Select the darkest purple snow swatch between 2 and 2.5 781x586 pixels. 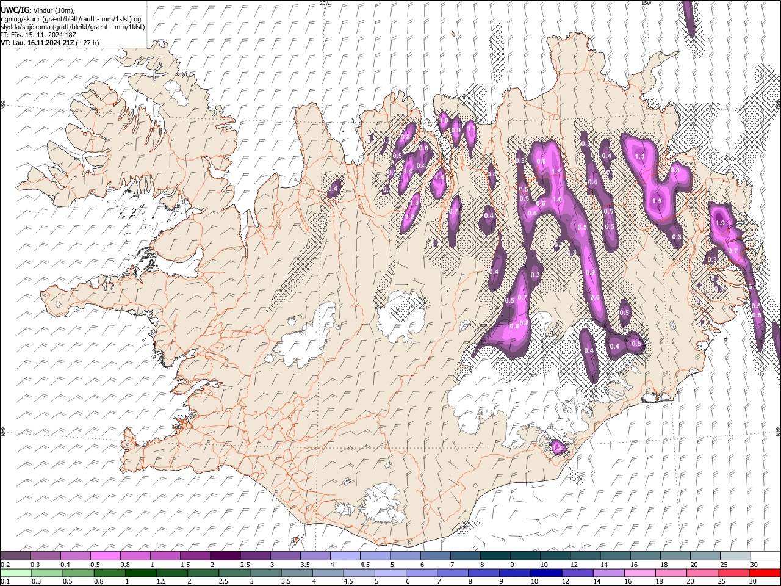(225, 555)
